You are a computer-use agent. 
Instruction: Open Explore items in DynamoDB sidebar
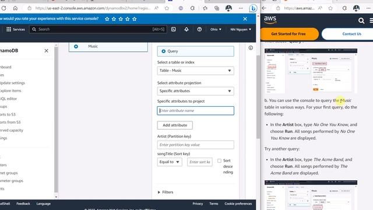[x=10, y=91]
